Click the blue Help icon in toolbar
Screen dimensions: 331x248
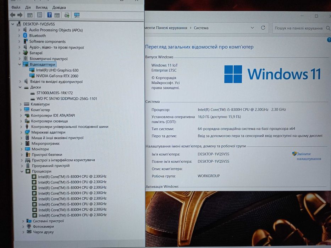pyautogui.click(x=49, y=15)
